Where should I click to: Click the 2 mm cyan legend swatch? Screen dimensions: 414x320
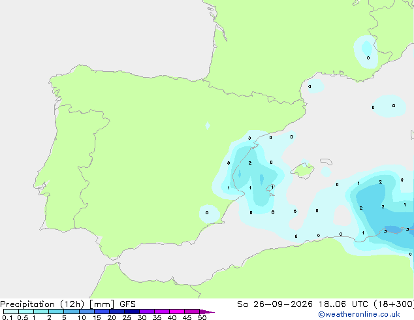coord(57,312)
